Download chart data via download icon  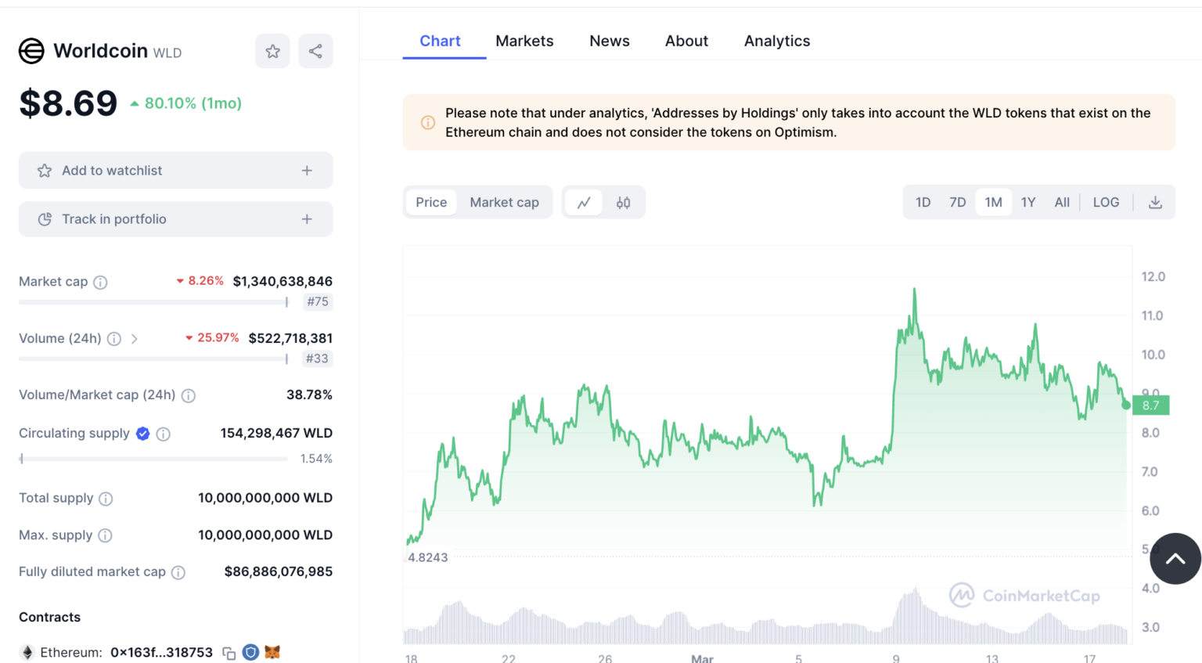tap(1155, 203)
